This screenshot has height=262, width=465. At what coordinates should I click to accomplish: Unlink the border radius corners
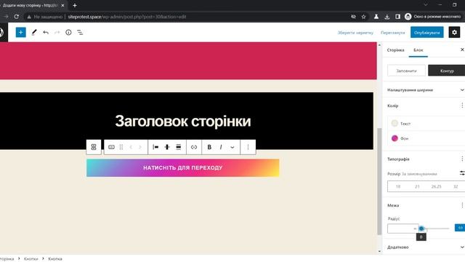point(460,228)
